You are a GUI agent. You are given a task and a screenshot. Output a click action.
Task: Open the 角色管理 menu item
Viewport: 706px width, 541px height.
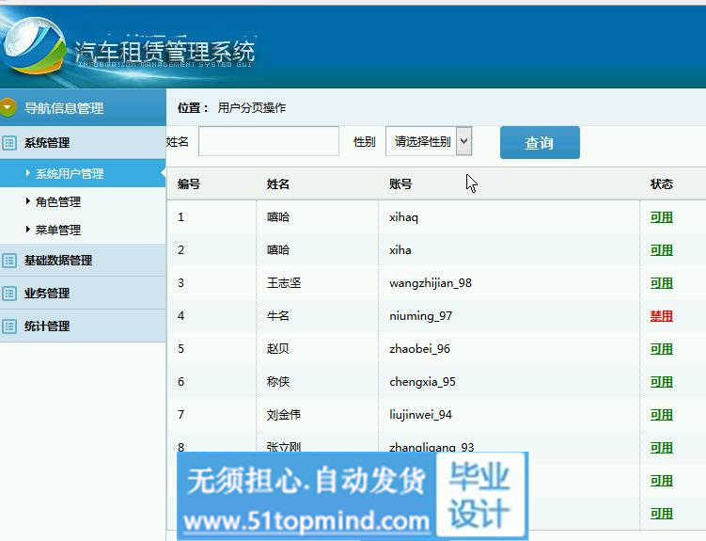tap(58, 202)
